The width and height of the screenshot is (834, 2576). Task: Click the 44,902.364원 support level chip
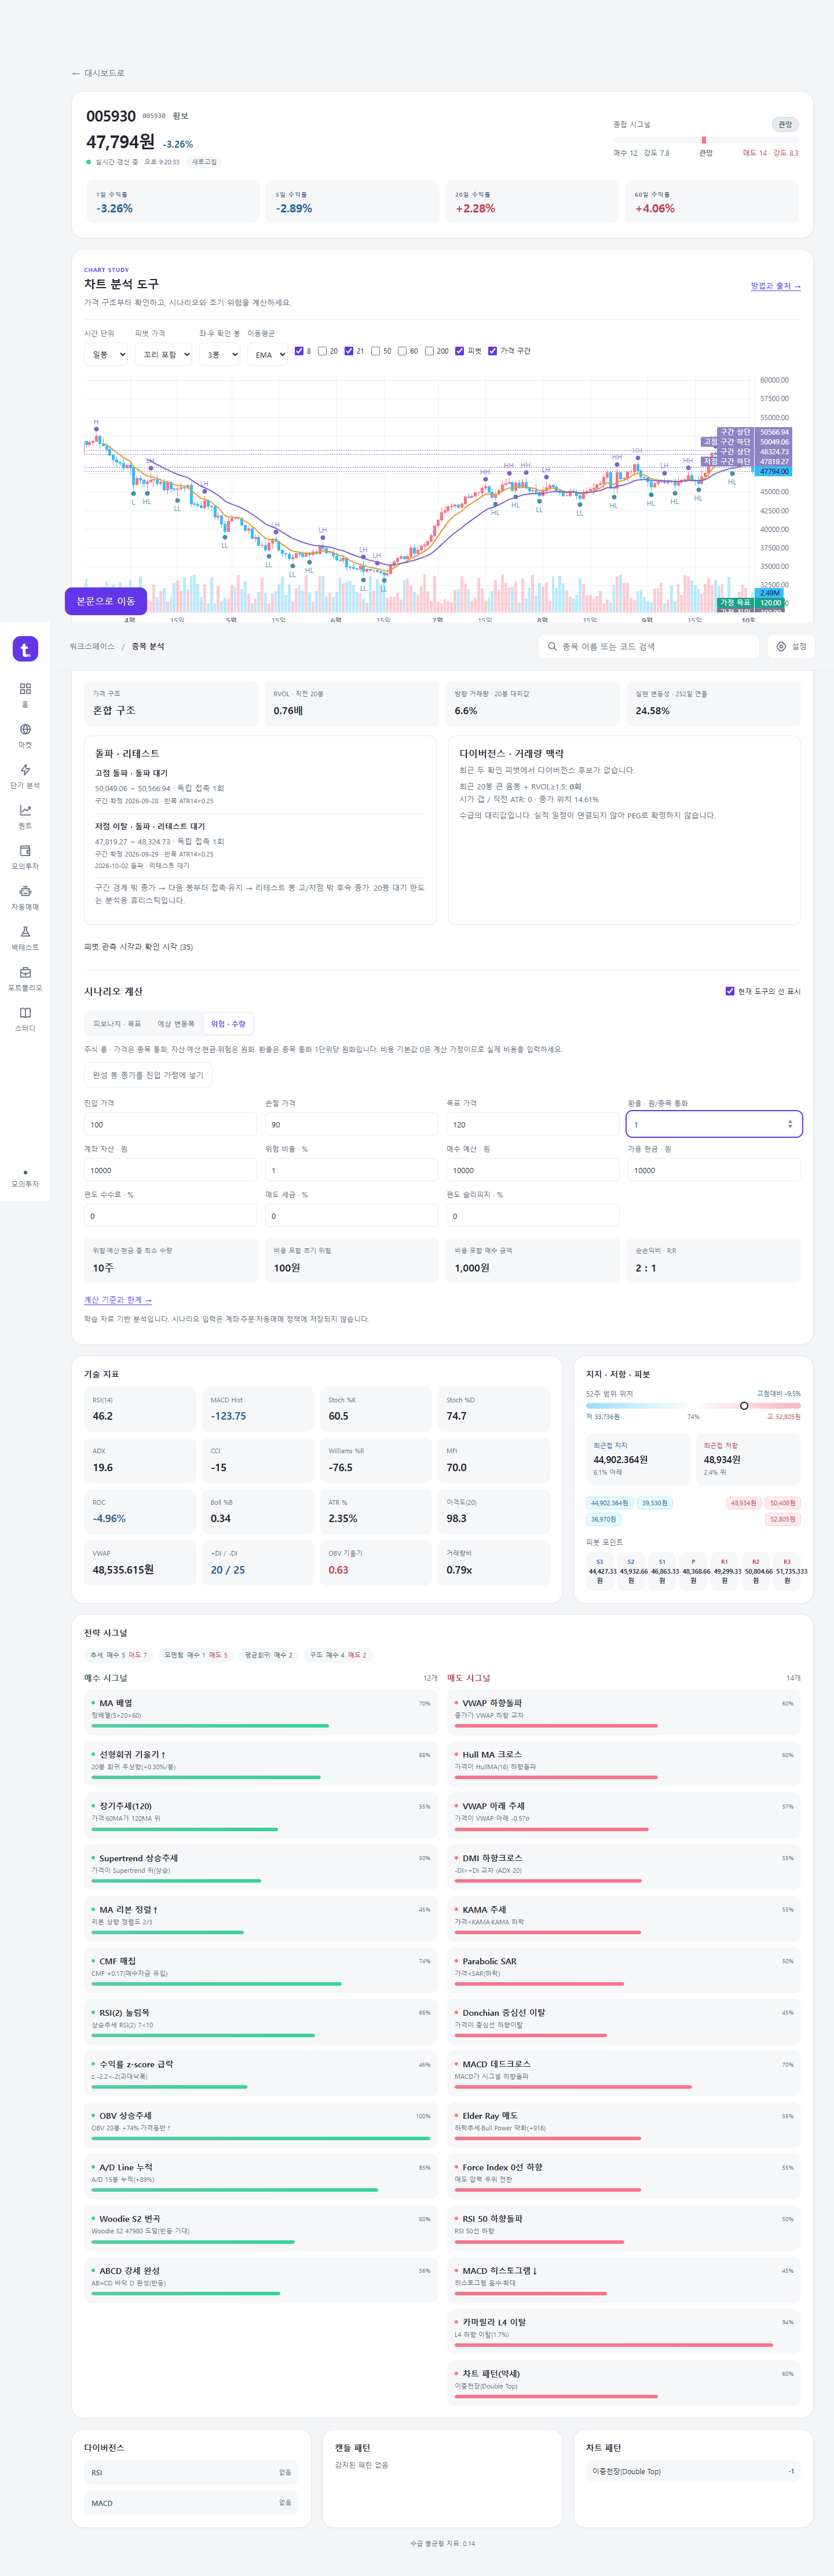pos(610,1503)
